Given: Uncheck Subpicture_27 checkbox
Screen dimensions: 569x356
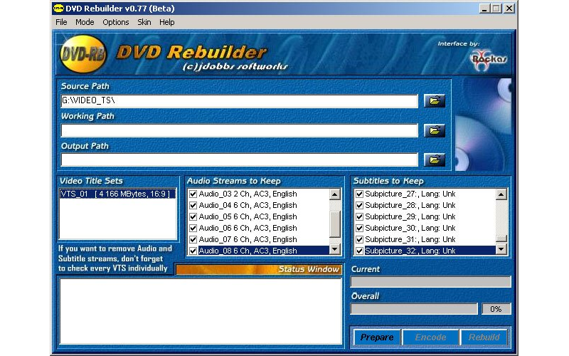Looking at the screenshot, I should (x=359, y=194).
